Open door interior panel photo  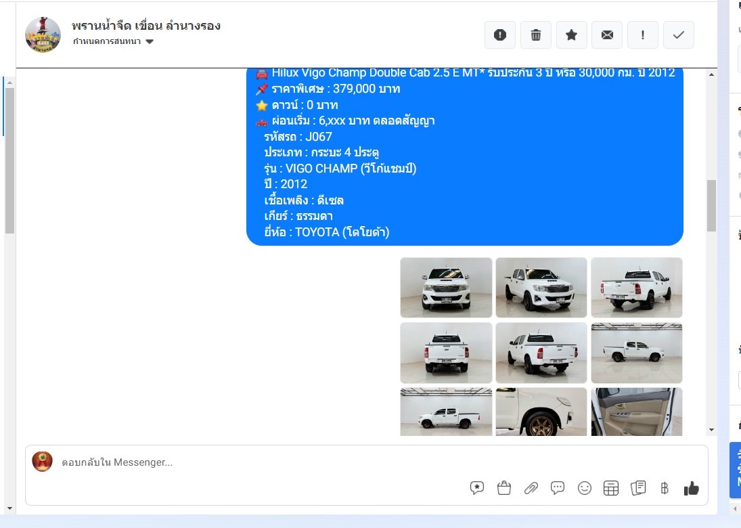point(637,412)
